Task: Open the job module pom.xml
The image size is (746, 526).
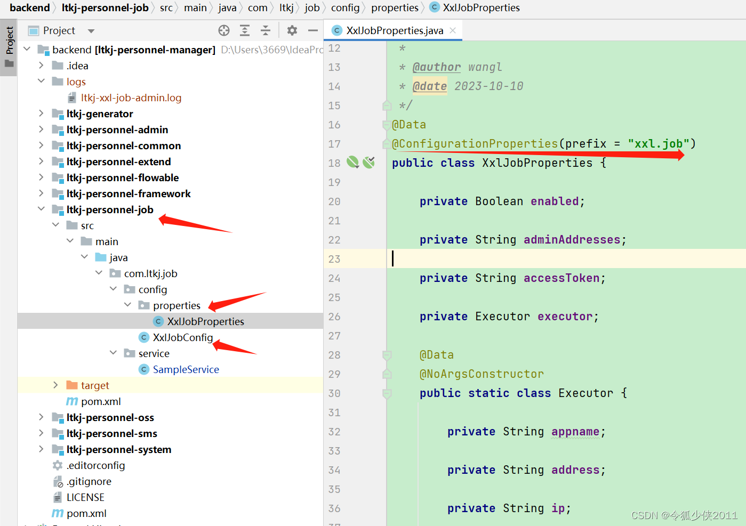Action: pyautogui.click(x=100, y=401)
